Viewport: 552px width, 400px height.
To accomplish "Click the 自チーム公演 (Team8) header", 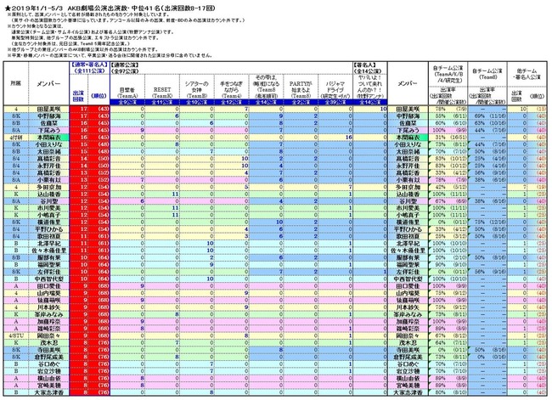I will click(x=487, y=74).
